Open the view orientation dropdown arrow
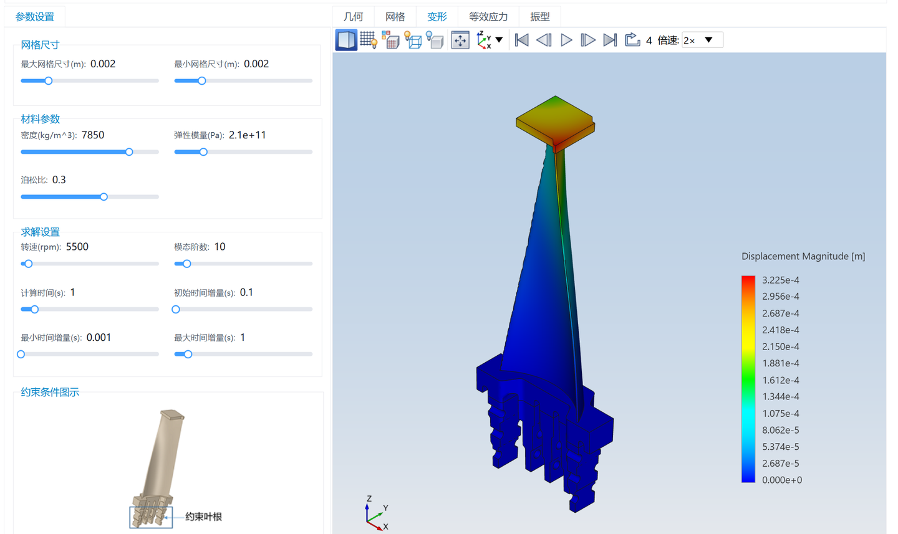 click(x=500, y=40)
